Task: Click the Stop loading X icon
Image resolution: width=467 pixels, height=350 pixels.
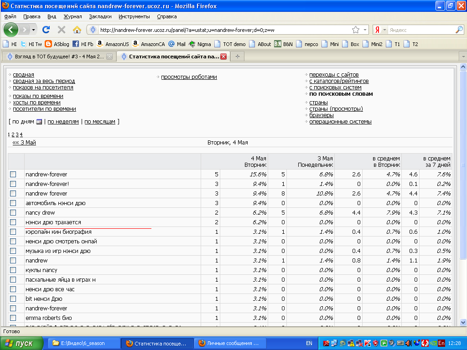Action: (62, 30)
